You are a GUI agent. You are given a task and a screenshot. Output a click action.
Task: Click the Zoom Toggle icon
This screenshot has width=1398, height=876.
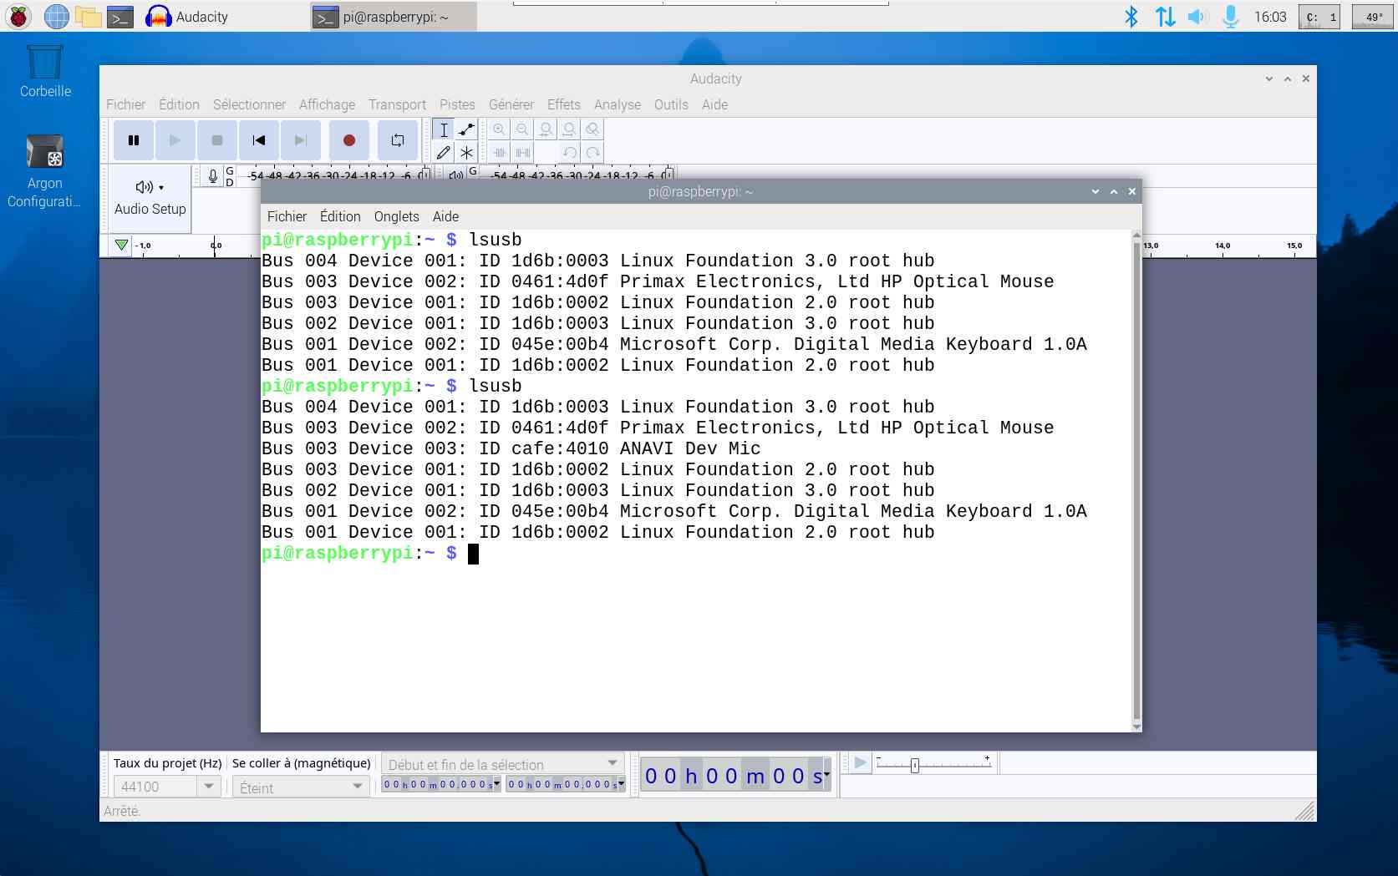pyautogui.click(x=592, y=129)
